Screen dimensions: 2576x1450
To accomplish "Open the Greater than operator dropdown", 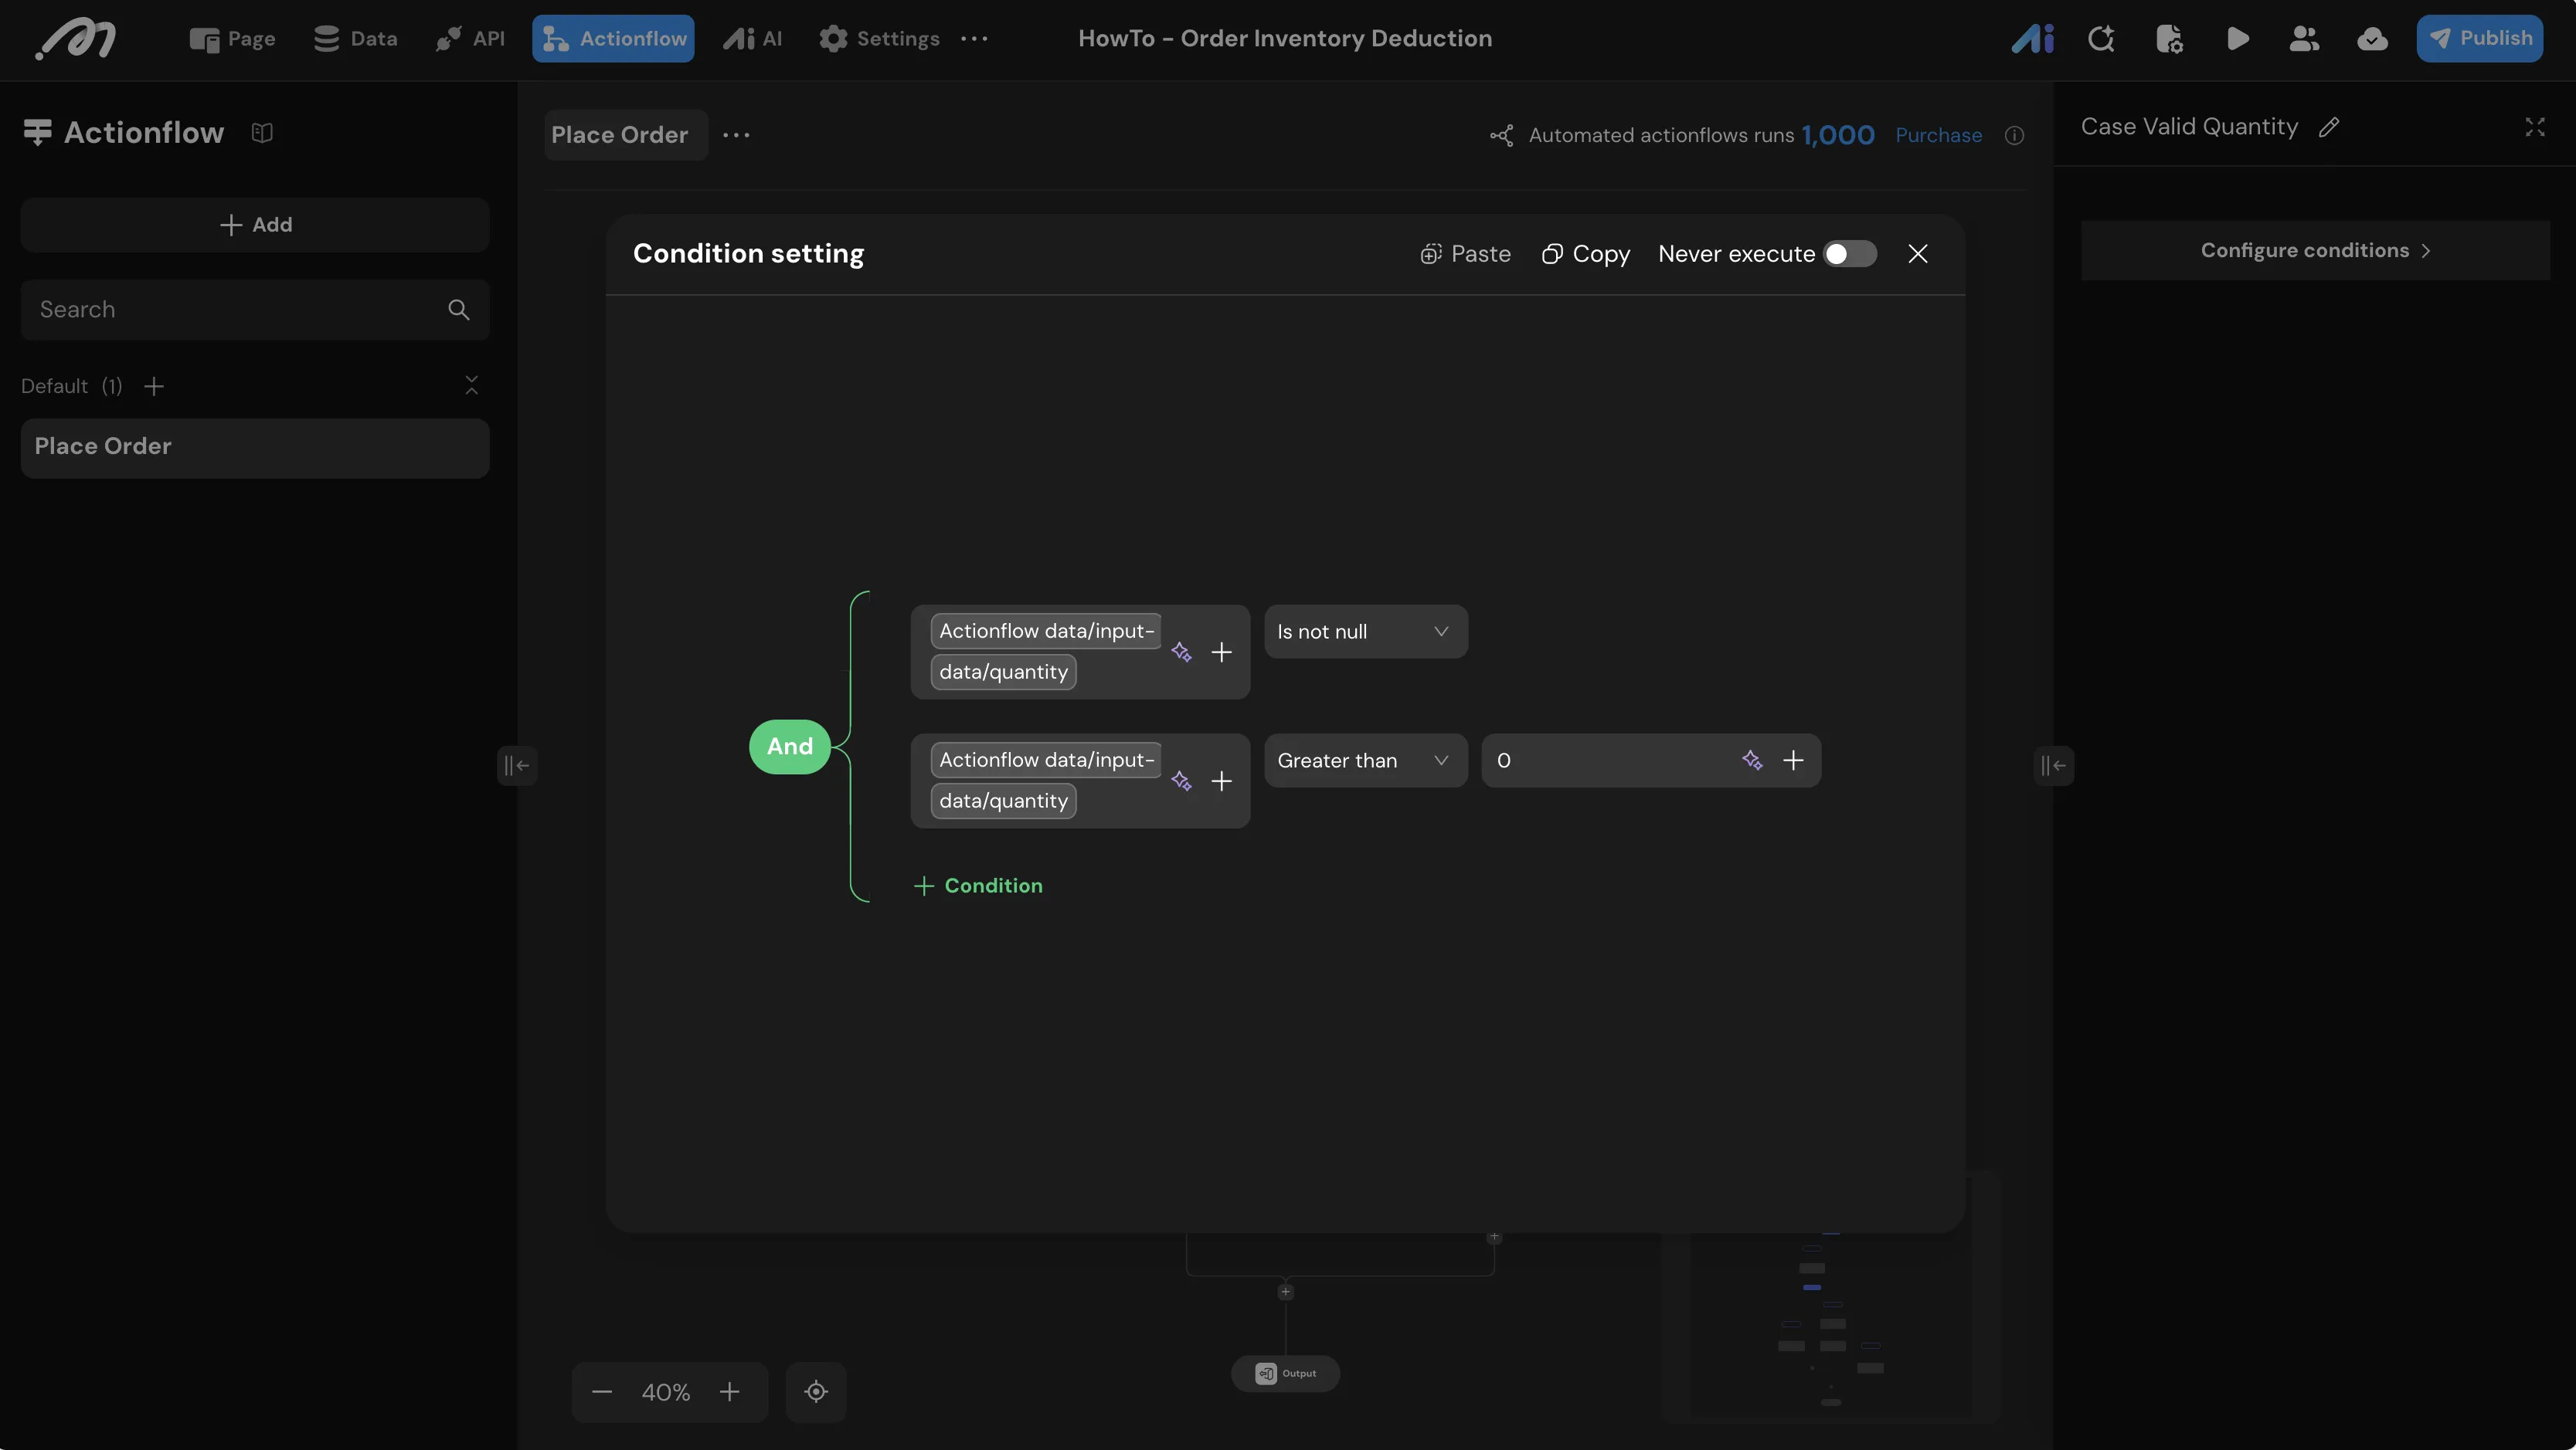I will coord(1366,761).
